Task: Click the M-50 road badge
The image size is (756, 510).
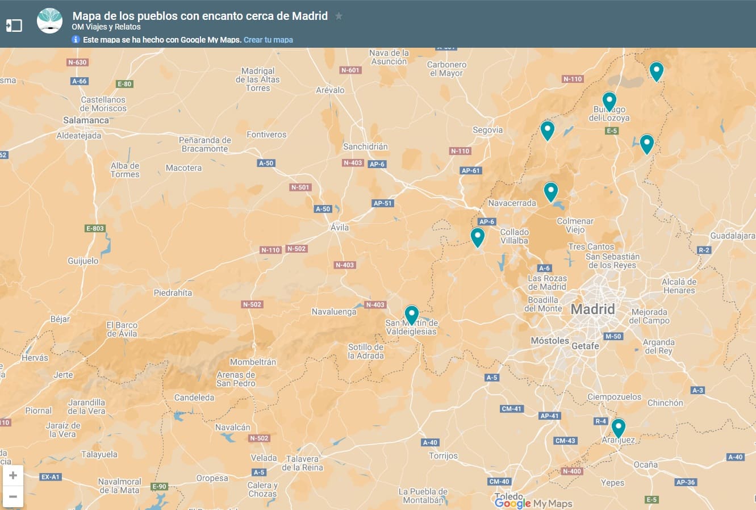Action: pyautogui.click(x=613, y=336)
